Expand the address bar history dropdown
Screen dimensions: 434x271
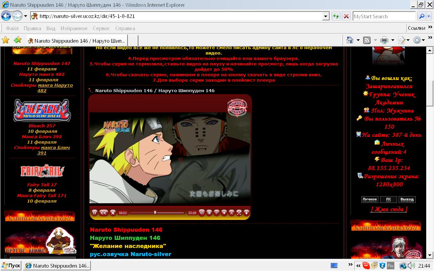[x=326, y=16]
